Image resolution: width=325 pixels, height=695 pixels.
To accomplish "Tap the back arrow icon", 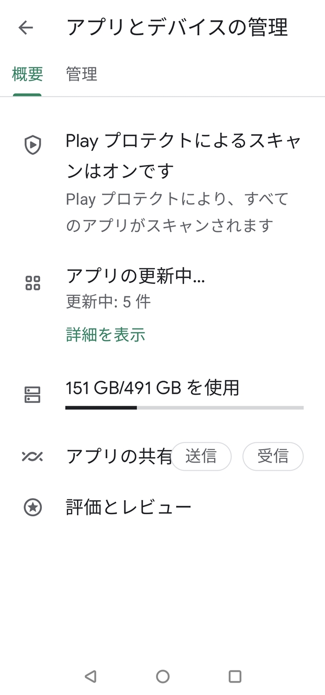I will click(26, 28).
